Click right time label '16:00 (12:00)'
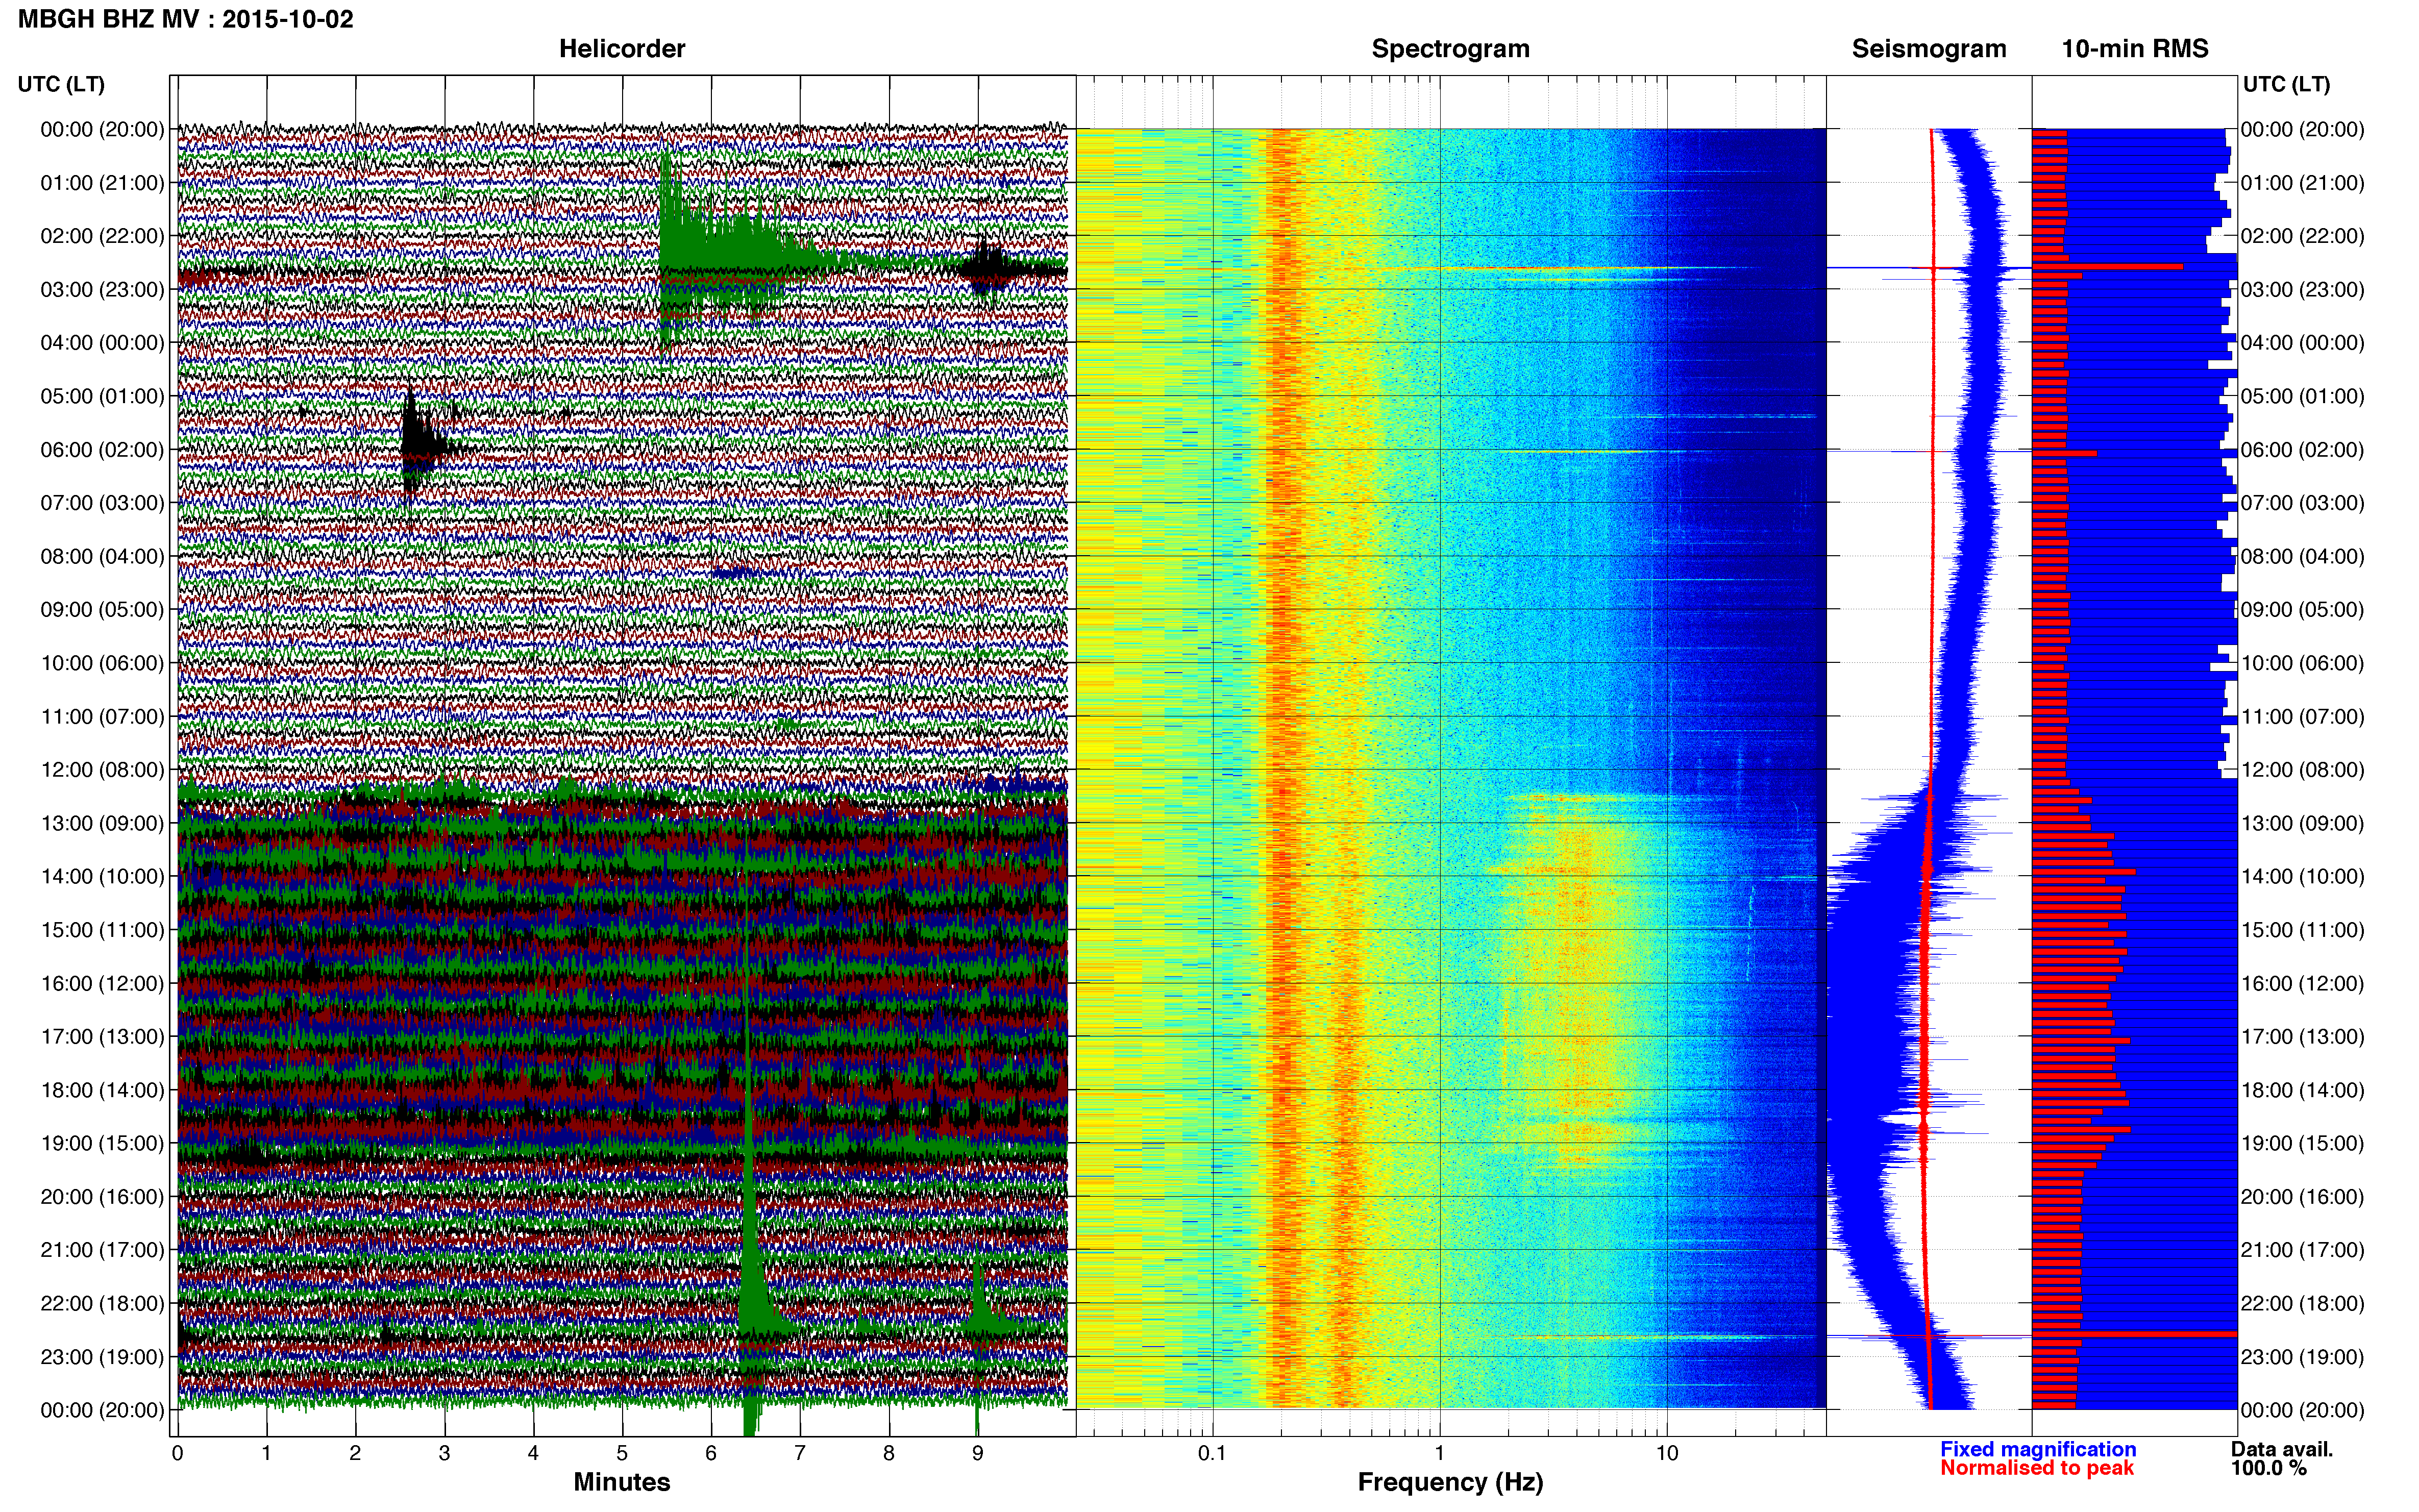 [x=2303, y=984]
